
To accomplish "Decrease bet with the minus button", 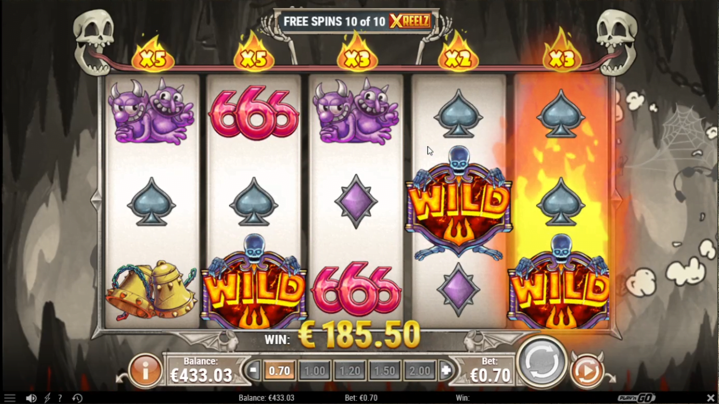I will [x=254, y=370].
